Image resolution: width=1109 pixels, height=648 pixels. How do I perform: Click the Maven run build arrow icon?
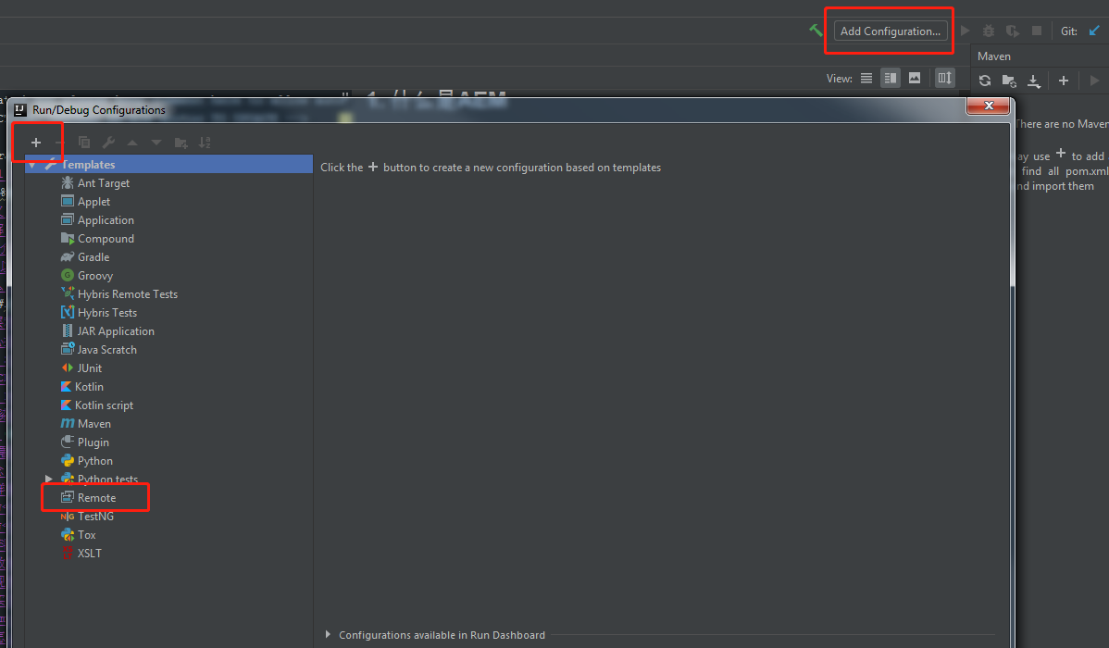(1094, 81)
